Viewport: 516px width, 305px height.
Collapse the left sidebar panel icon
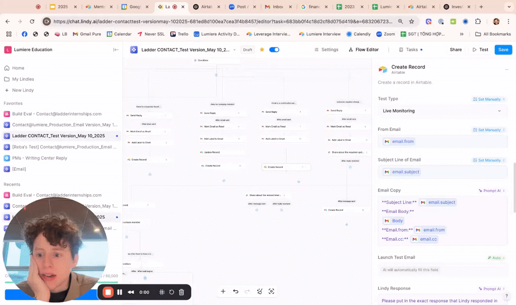point(116,50)
